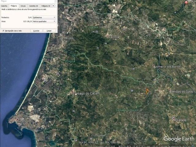This screenshot has height=147, width=196.
Task: Click the Azinheira dos Barros marker
Action: coord(154,65)
